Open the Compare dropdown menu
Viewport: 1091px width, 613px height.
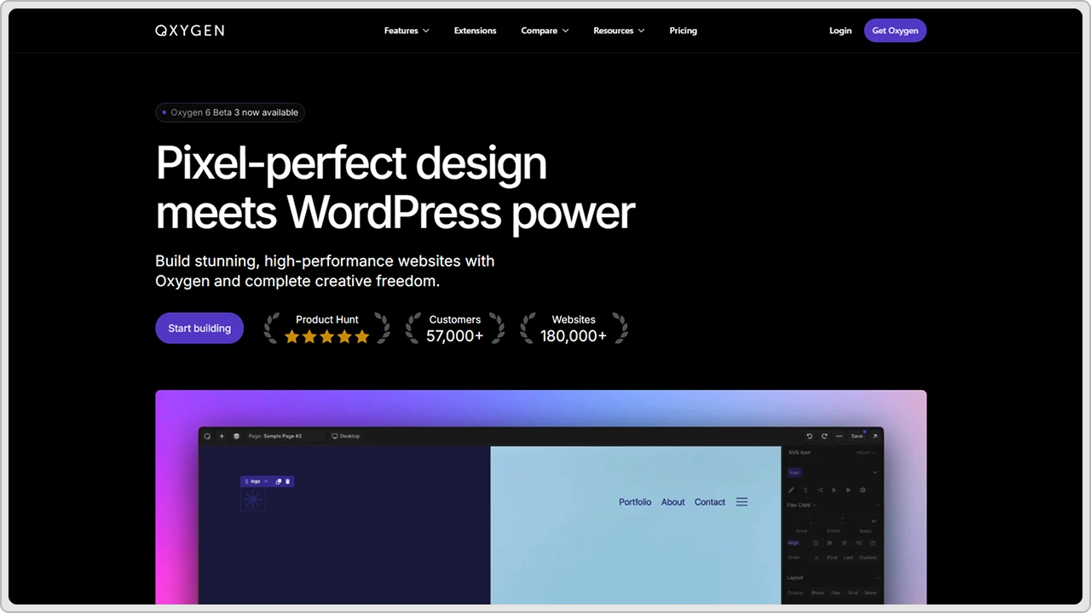[545, 31]
